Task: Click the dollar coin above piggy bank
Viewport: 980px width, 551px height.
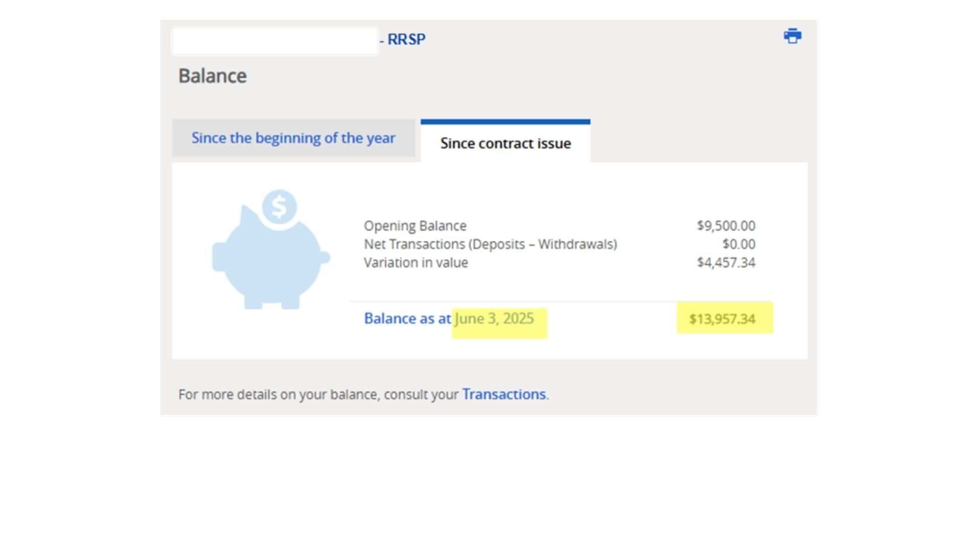Action: (279, 207)
